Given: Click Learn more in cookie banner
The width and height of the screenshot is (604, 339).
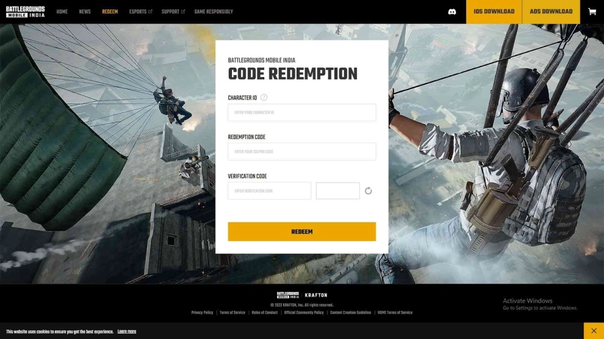Looking at the screenshot, I should pyautogui.click(x=127, y=331).
